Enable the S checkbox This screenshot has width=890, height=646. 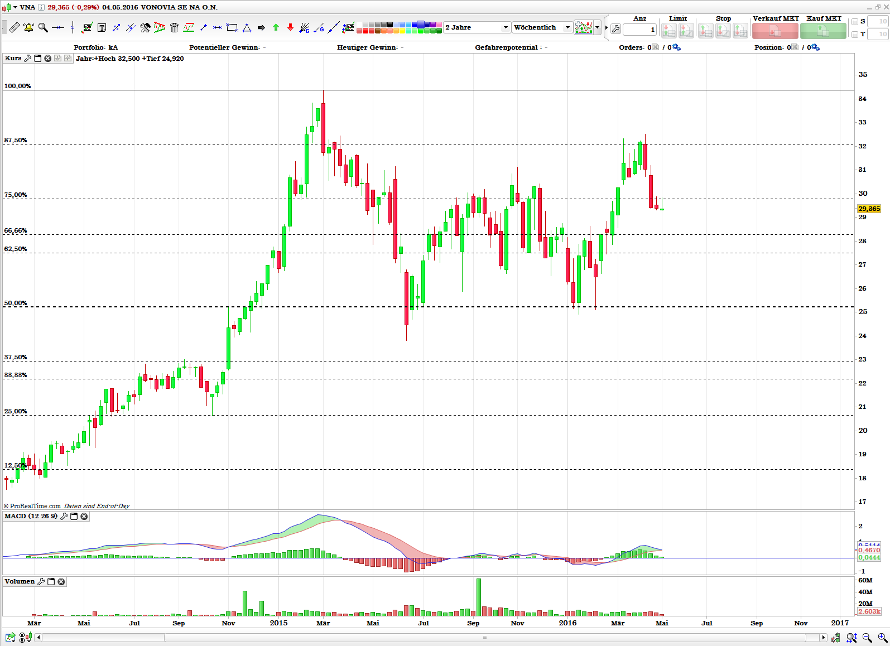click(x=855, y=21)
